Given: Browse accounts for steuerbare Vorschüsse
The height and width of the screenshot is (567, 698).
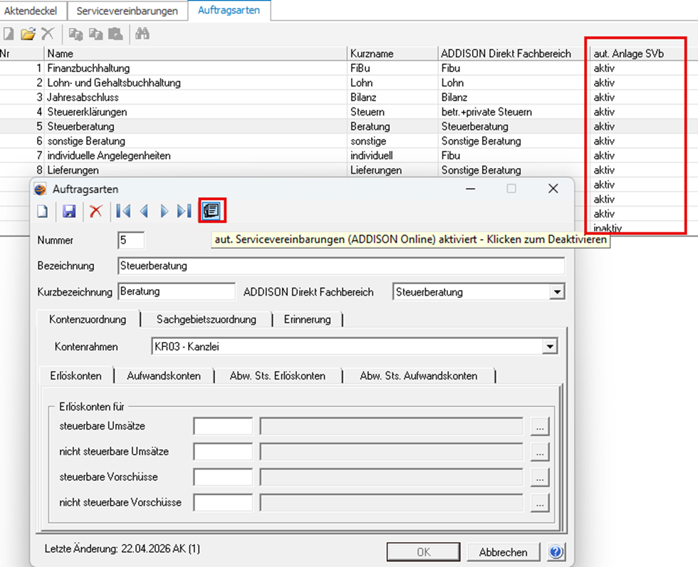Looking at the screenshot, I should point(540,477).
